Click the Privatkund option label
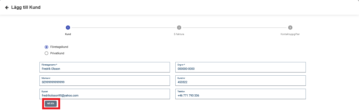The image size is (359, 112). (x=57, y=53)
